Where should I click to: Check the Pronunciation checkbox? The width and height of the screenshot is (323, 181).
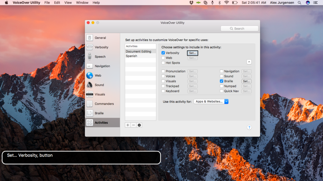(163, 71)
